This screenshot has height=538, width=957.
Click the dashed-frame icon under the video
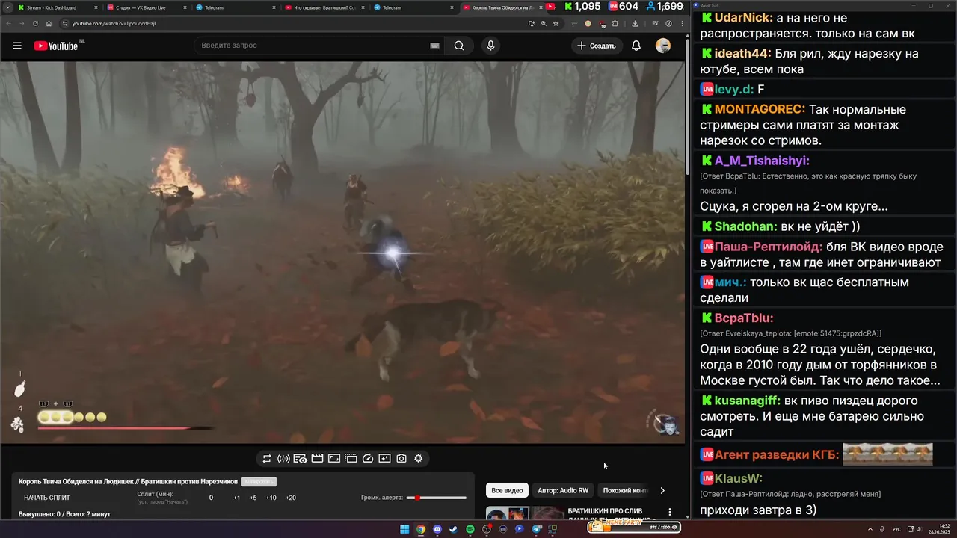click(x=351, y=459)
